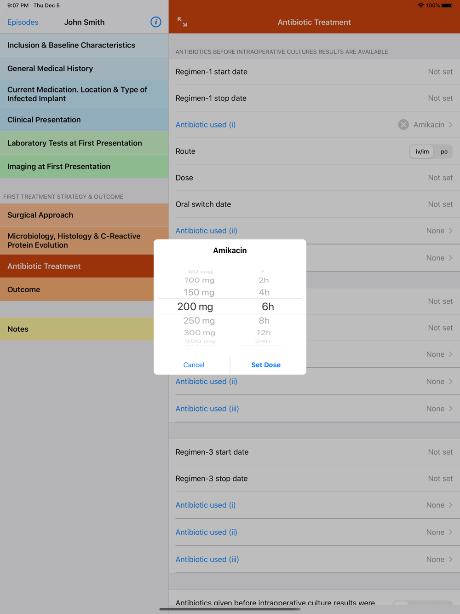The width and height of the screenshot is (460, 614).
Task: Open Regimen-2 Antibiotic used (iii) None row
Action: [314, 409]
